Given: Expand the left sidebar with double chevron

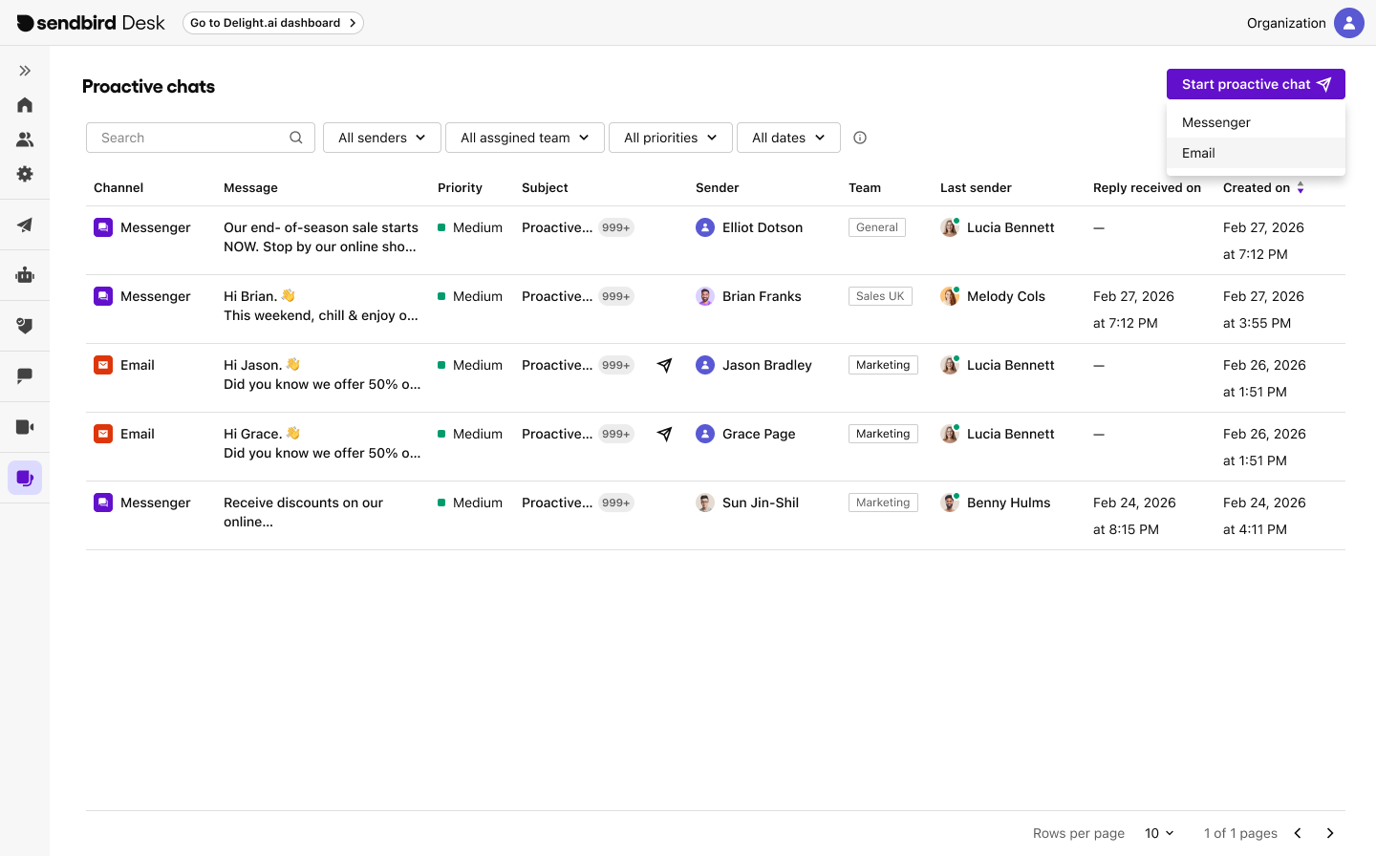Looking at the screenshot, I should tap(25, 71).
